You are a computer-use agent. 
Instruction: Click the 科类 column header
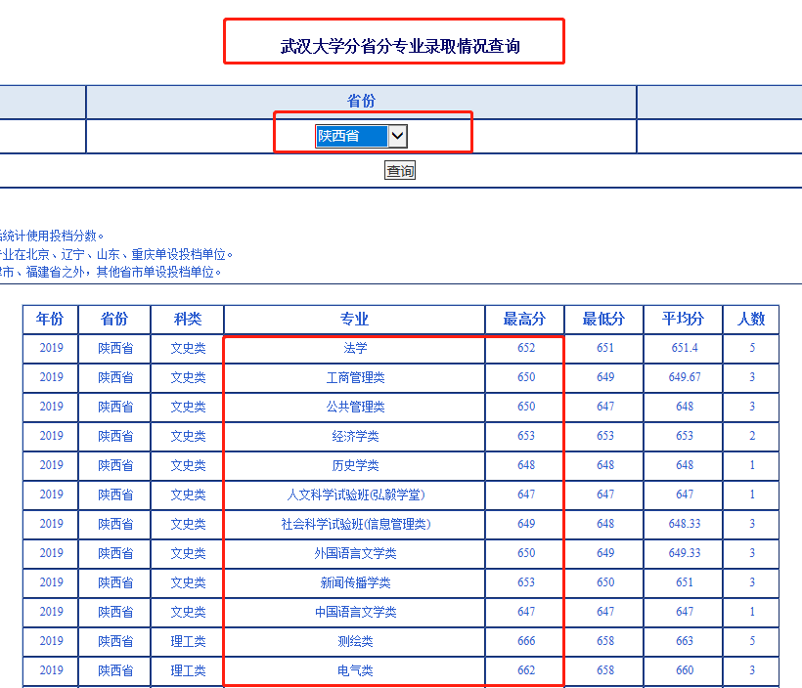pos(188,319)
